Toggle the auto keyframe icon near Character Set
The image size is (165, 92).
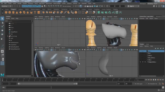(160, 84)
